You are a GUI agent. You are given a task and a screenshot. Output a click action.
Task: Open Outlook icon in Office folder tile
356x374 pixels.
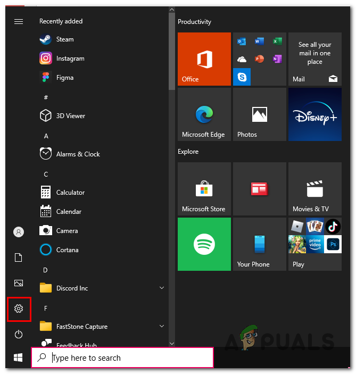coord(242,41)
